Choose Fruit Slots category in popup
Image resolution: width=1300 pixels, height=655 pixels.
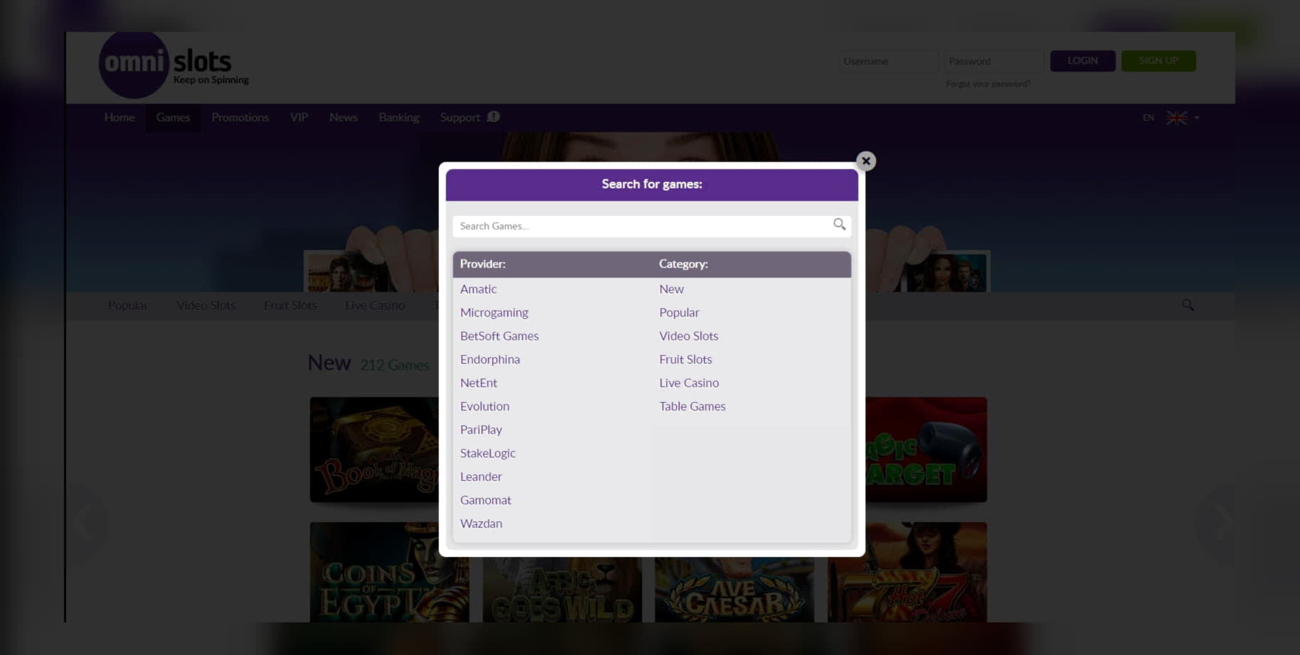tap(685, 359)
